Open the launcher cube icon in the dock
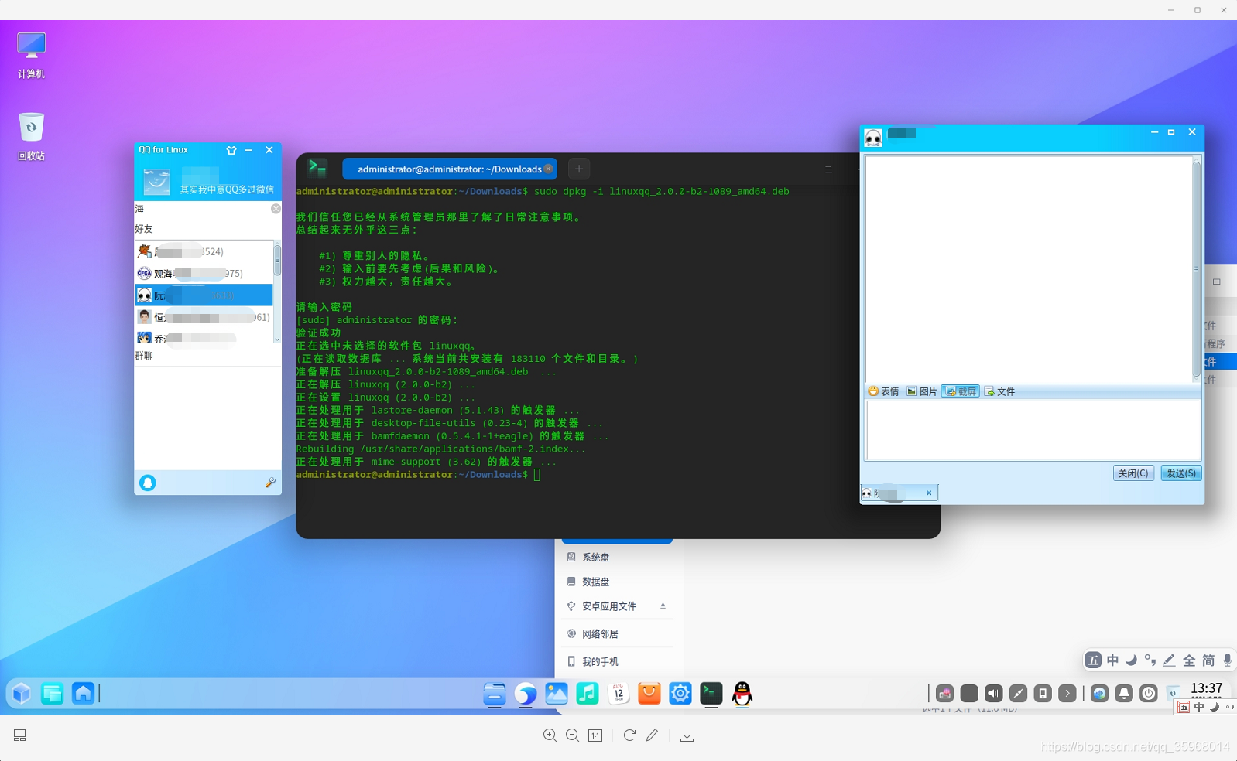Viewport: 1237px width, 761px height. click(22, 694)
